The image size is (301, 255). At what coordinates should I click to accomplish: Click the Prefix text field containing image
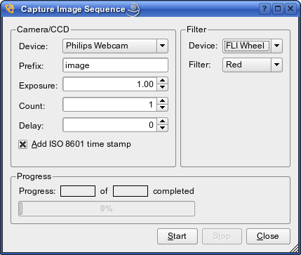[115, 65]
